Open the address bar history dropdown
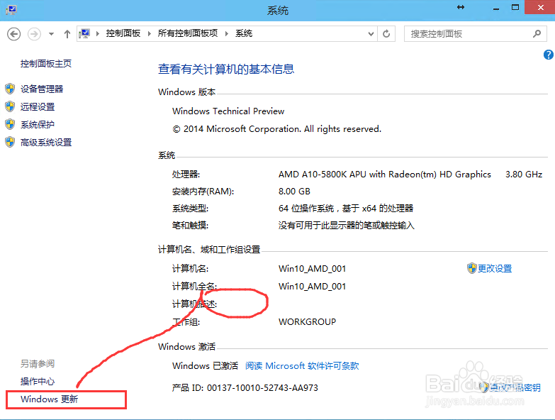Screen dimensions: 555x420 click(371, 34)
